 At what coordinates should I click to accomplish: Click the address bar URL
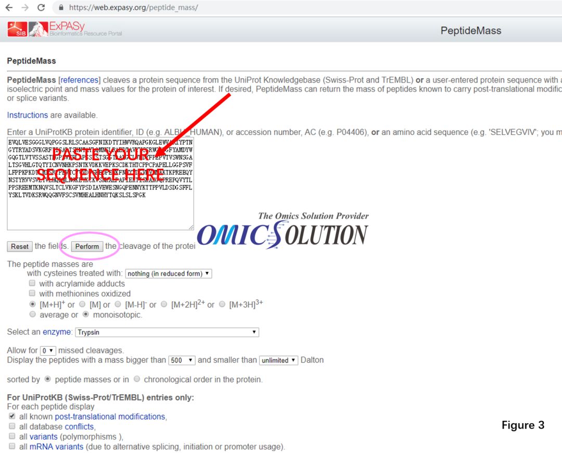[133, 7]
